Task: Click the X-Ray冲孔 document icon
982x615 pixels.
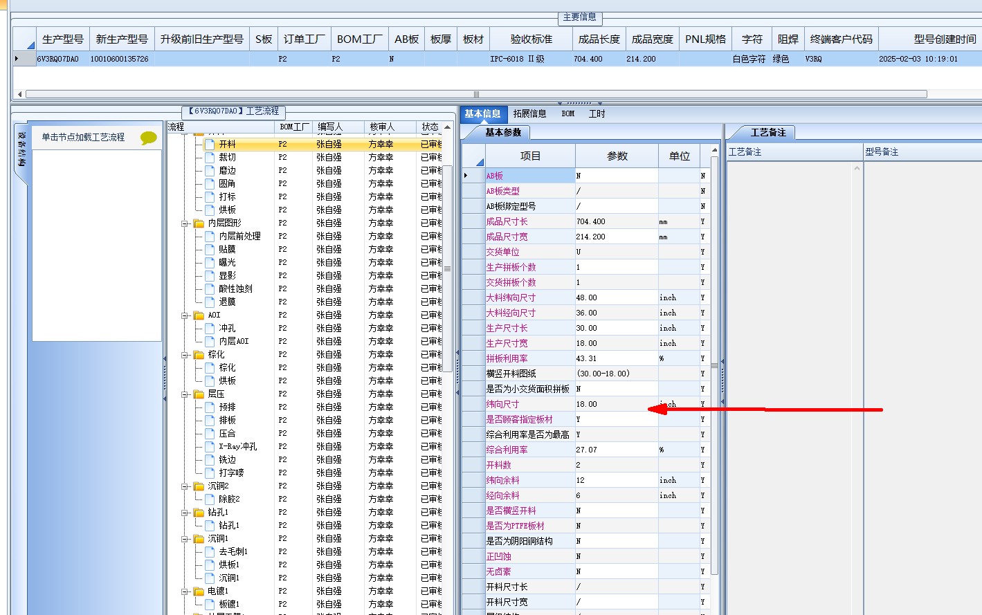Action: pyautogui.click(x=210, y=446)
